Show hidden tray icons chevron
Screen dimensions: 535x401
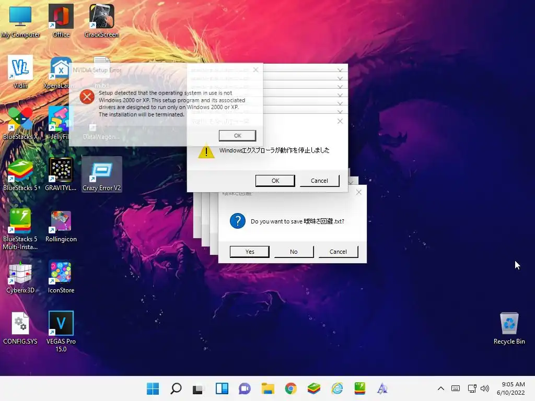click(x=441, y=388)
